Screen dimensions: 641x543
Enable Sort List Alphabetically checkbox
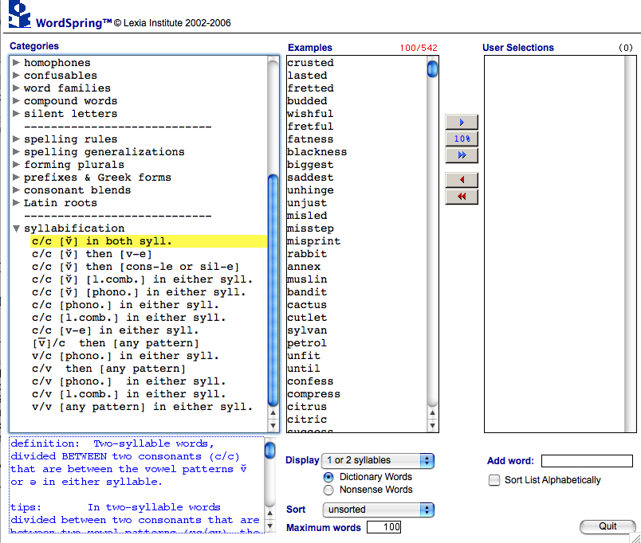[494, 480]
